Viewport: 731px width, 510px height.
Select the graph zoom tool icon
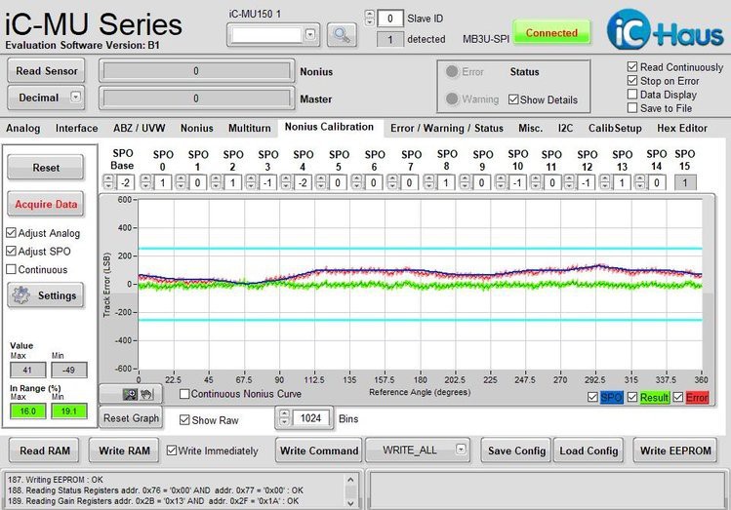(x=132, y=394)
